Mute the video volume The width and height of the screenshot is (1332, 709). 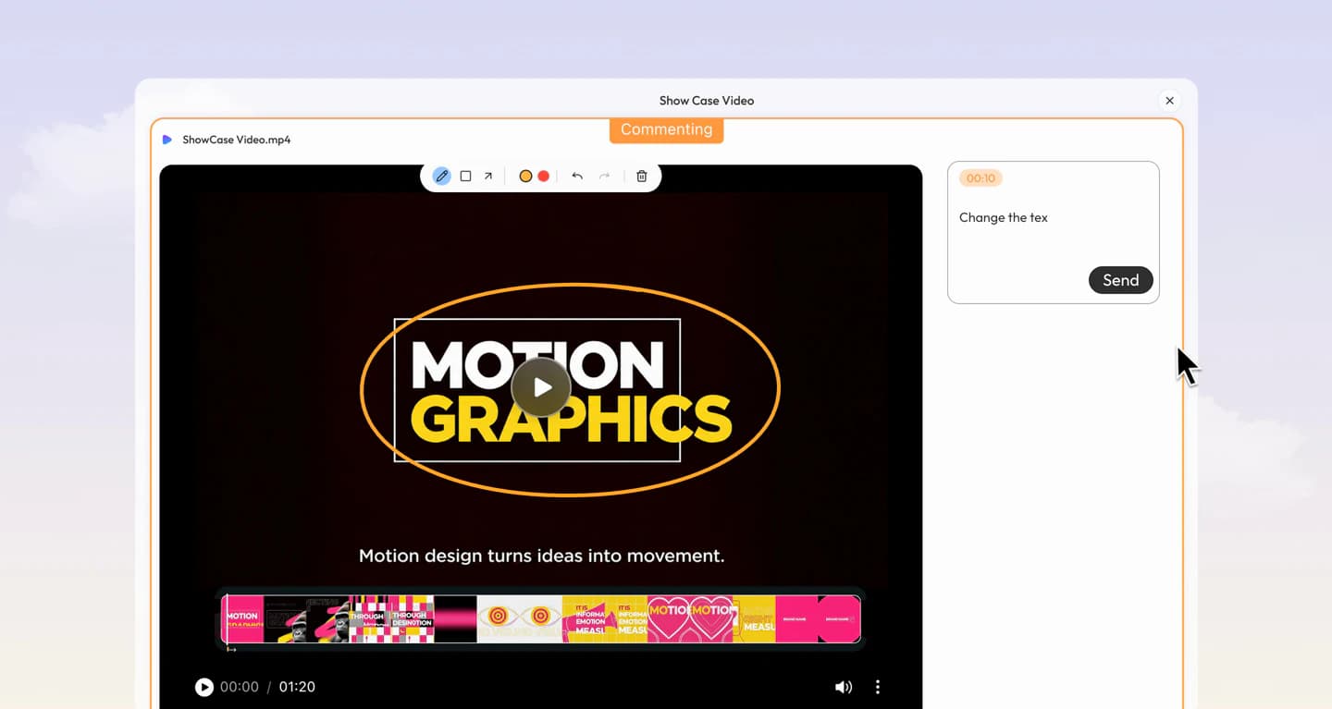tap(844, 687)
